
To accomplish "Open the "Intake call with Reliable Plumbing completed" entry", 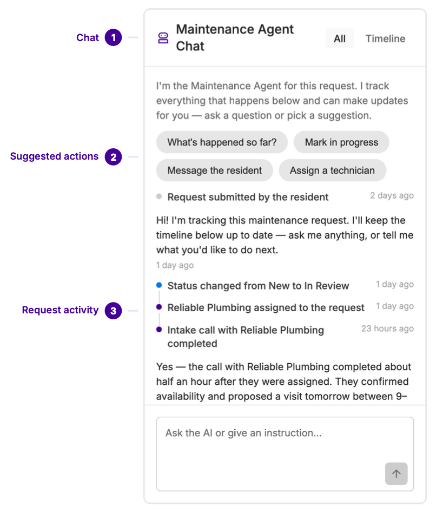I will point(246,337).
